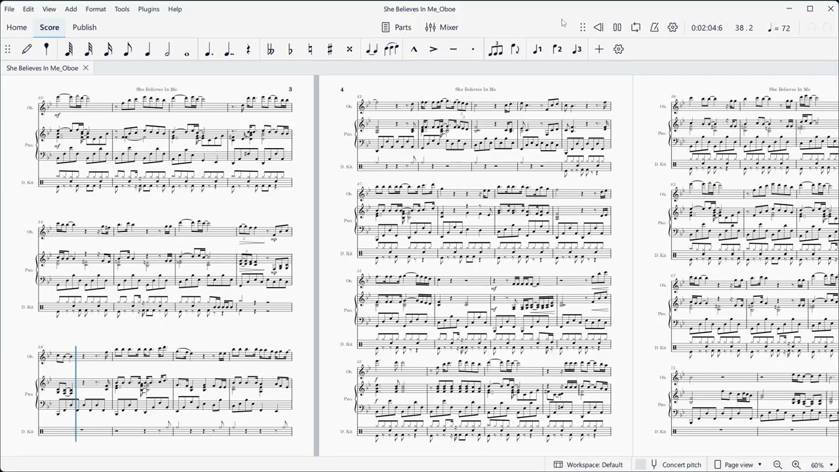
Task: Add marcato articulation
Action: click(x=414, y=49)
